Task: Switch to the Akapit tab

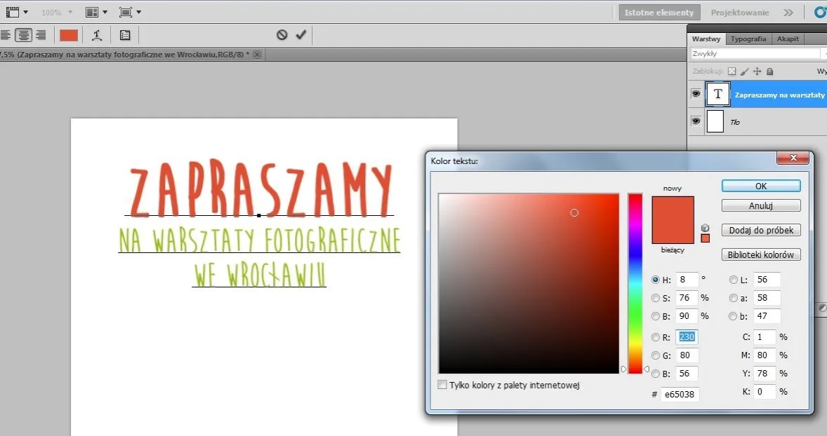Action: 788,39
